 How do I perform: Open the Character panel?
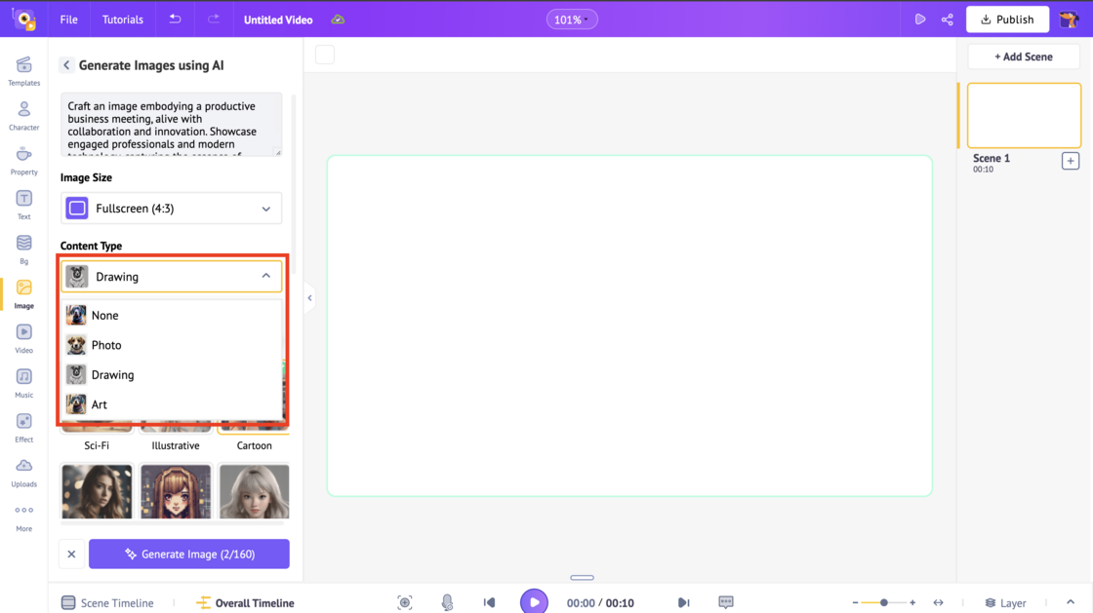pos(23,114)
